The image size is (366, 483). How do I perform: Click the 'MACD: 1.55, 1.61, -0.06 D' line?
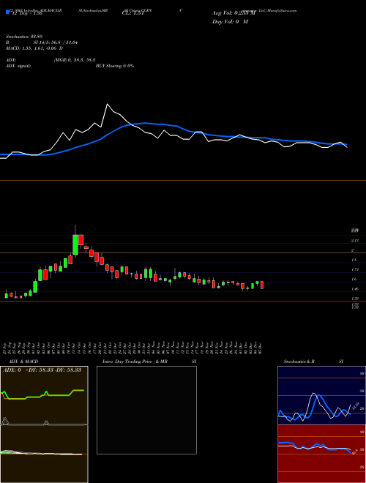click(34, 48)
